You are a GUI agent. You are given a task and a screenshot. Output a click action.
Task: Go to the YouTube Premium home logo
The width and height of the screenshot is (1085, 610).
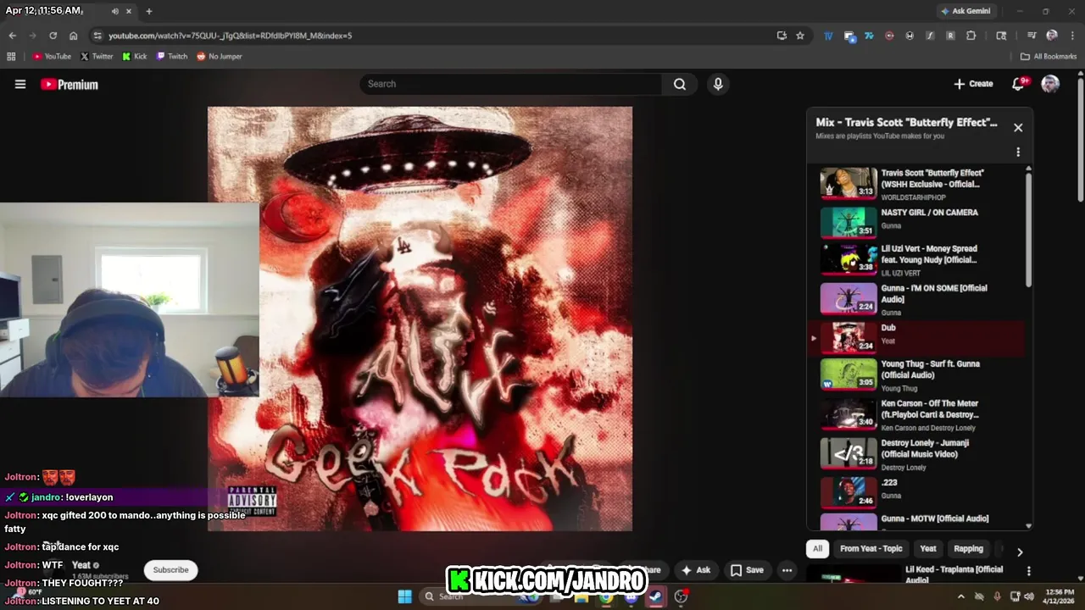point(70,84)
